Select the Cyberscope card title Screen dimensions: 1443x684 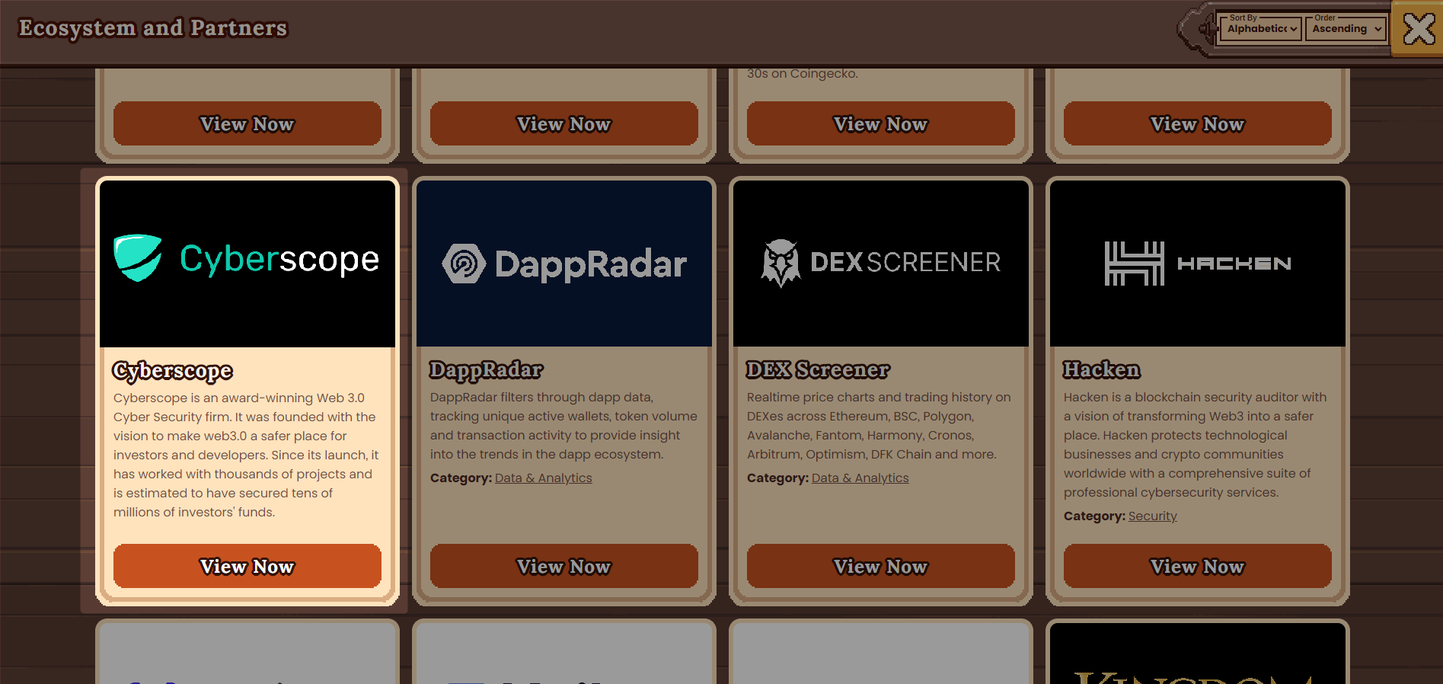(173, 371)
